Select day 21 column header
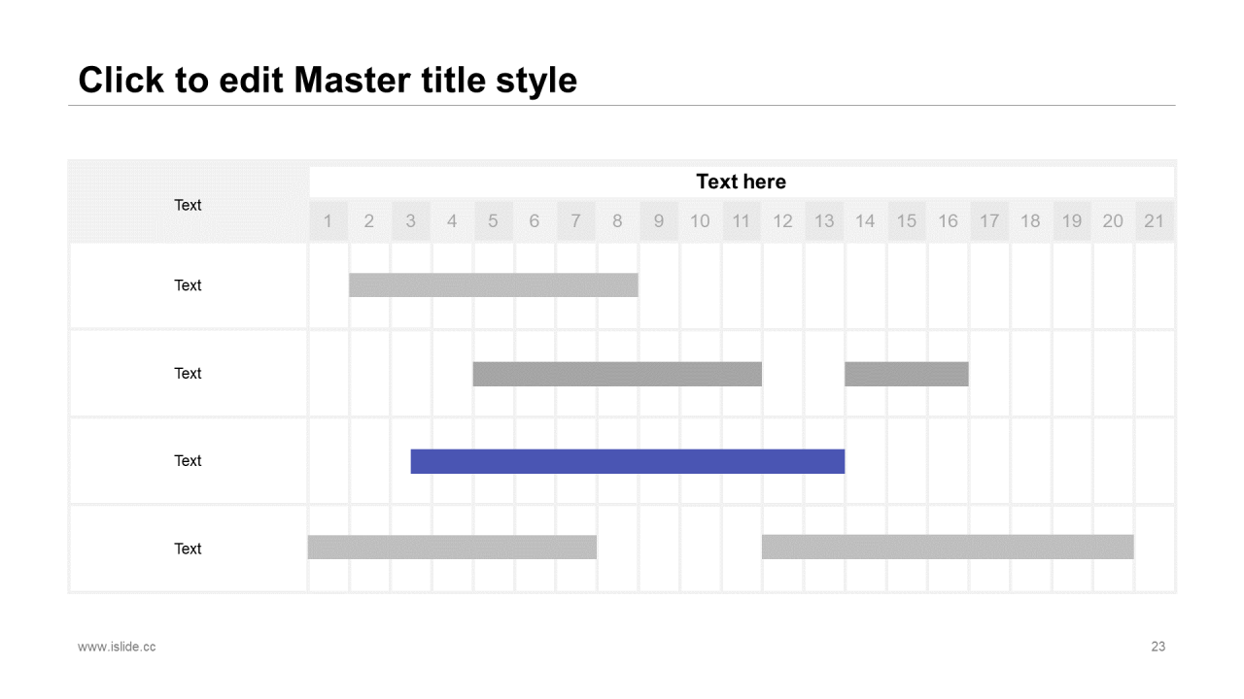The width and height of the screenshot is (1244, 699). tap(1154, 221)
